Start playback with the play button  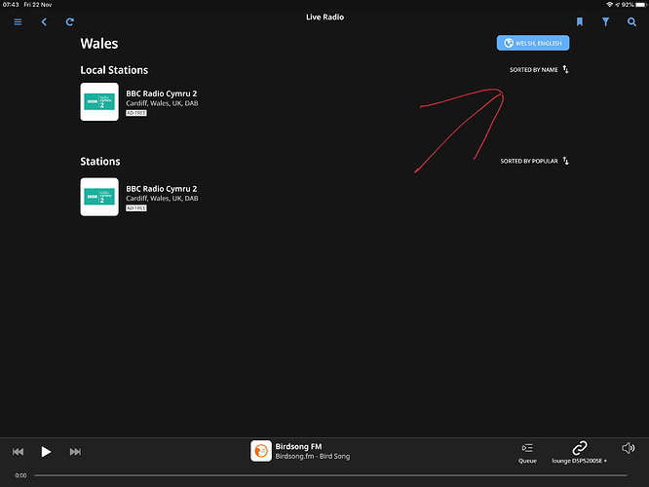[x=46, y=451]
